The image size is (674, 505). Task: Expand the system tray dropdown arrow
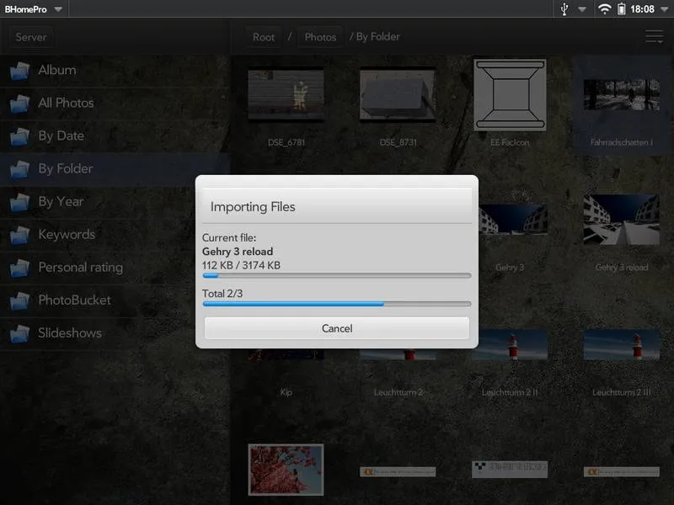coord(582,10)
